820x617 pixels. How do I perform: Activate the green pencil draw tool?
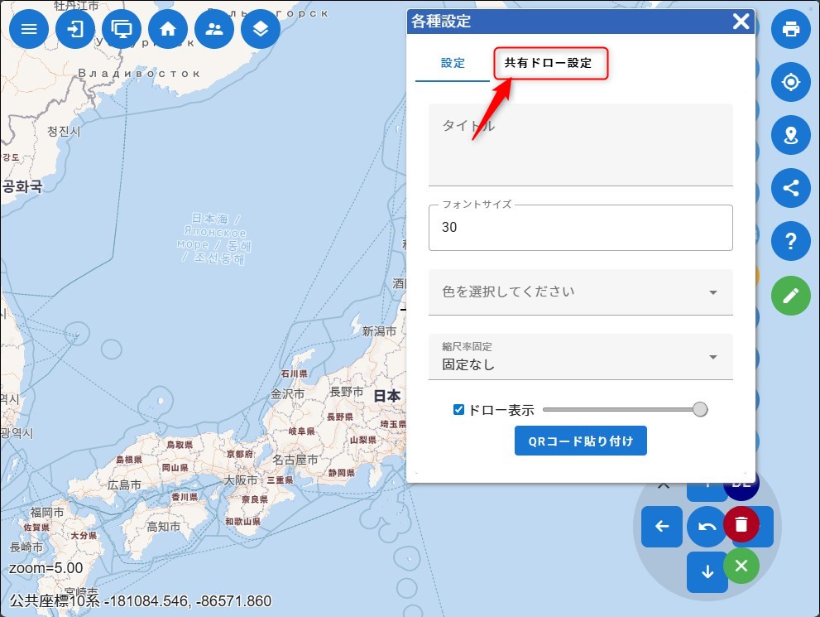(x=790, y=295)
